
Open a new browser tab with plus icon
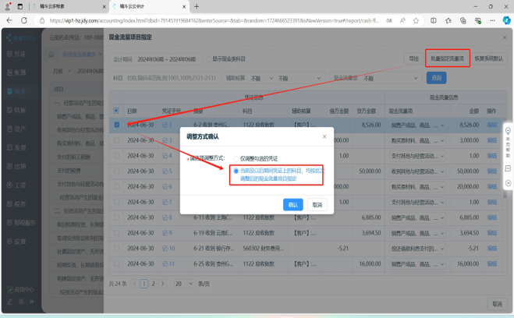pyautogui.click(x=197, y=6)
